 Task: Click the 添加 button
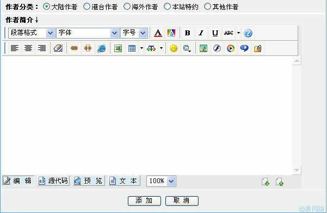pos(144,201)
